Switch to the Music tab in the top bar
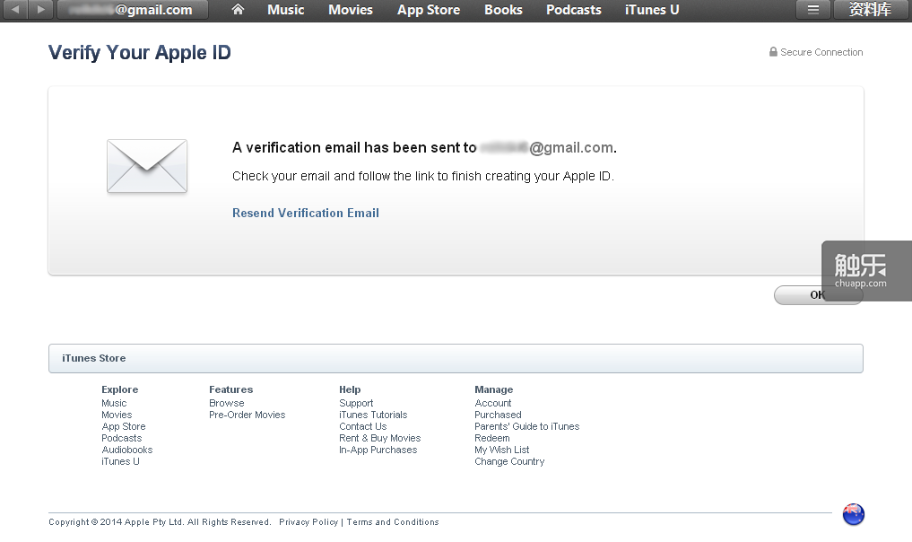Viewport: 912px width, 542px height. 285,10
